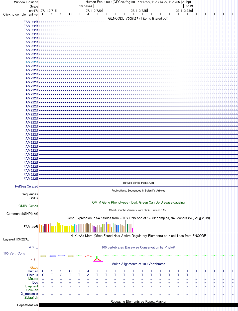Click the 27,112,725 ruler position

pyautogui.click(x=139, y=11)
